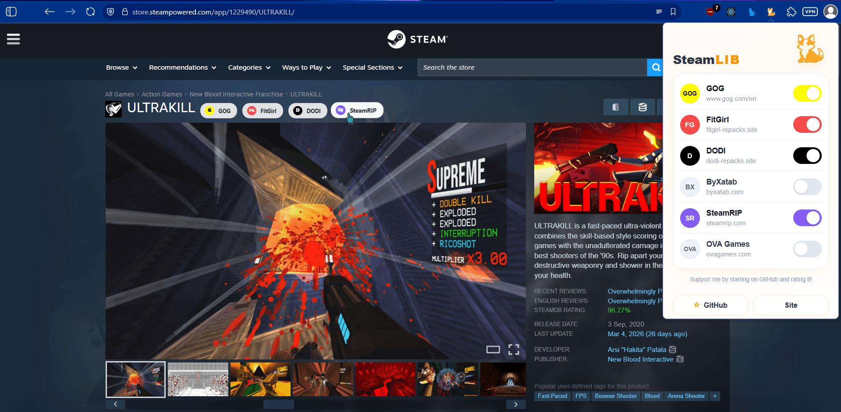Click the DODI badge by the title

(308, 110)
